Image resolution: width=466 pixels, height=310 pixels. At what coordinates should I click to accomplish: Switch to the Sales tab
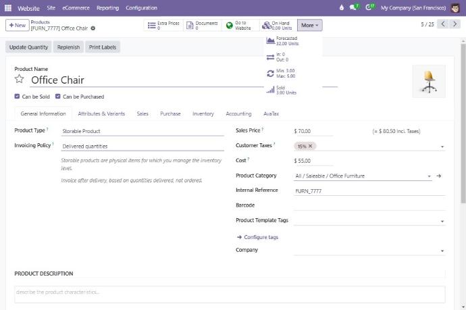tap(143, 113)
